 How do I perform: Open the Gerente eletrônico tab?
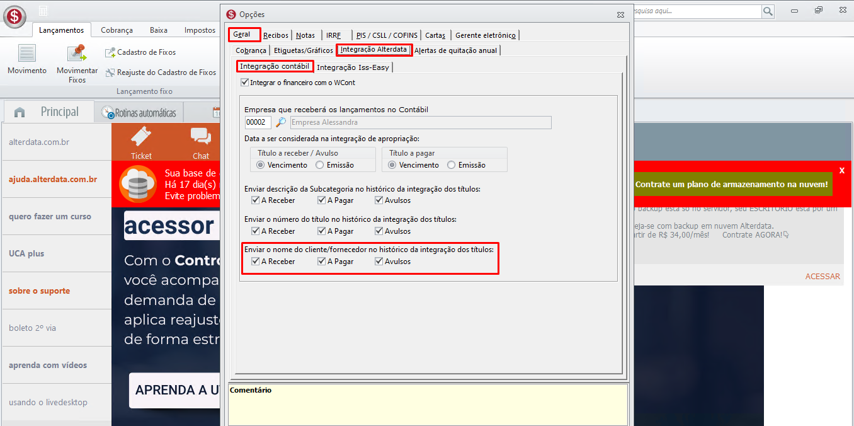pyautogui.click(x=486, y=35)
